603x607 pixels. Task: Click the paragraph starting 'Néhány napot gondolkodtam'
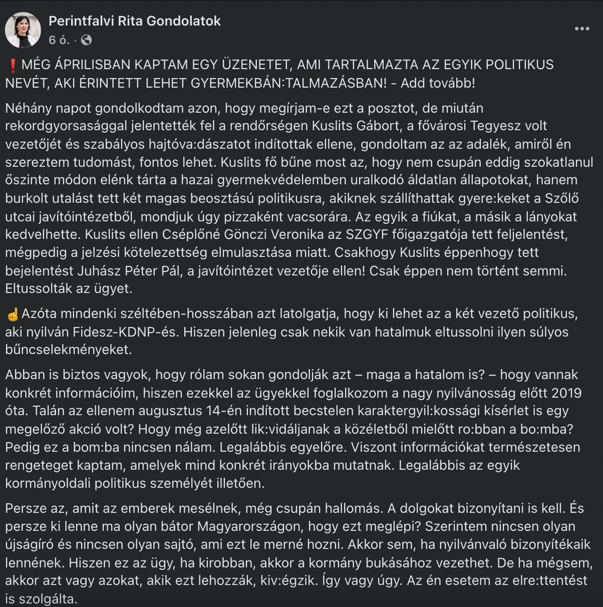click(x=299, y=198)
